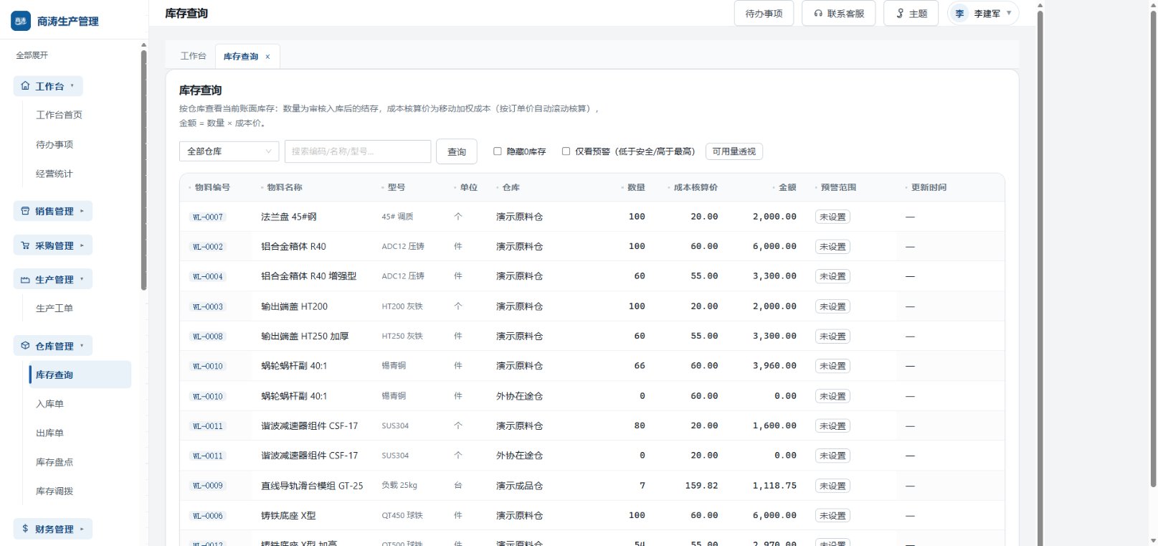Screen dimensions: 1158x546
Task: Open 生产工单 in the sidebar
Action: (54, 309)
